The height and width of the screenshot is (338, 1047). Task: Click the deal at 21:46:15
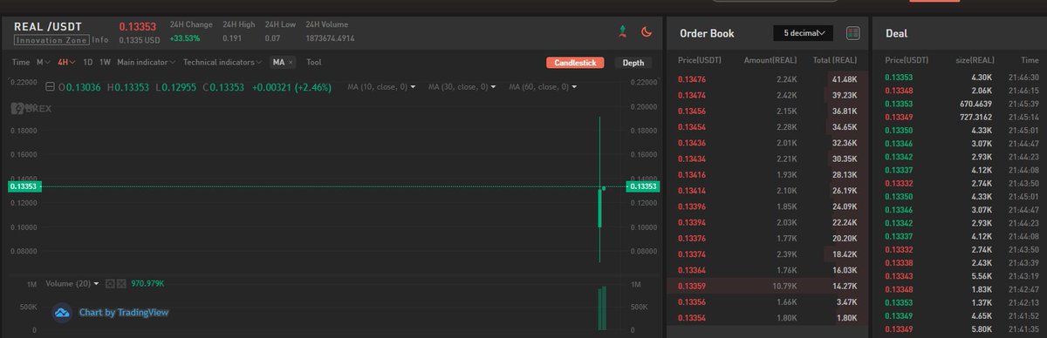[x=961, y=91]
